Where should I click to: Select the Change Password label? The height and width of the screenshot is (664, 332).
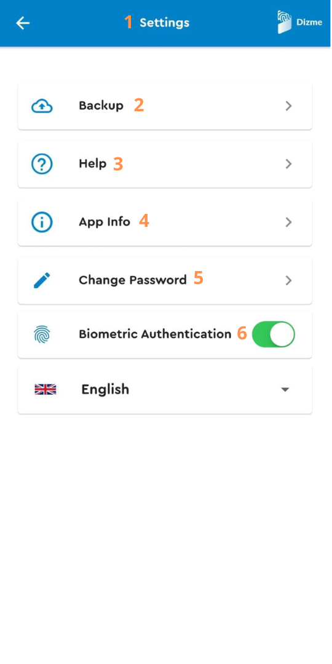pyautogui.click(x=133, y=280)
